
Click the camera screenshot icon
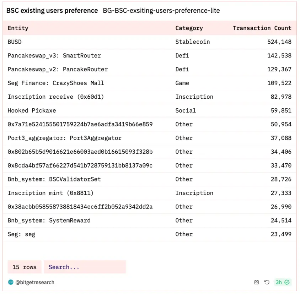[256, 282]
